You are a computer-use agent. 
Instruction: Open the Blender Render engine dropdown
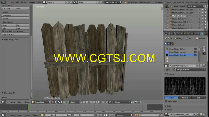pos(113,2)
